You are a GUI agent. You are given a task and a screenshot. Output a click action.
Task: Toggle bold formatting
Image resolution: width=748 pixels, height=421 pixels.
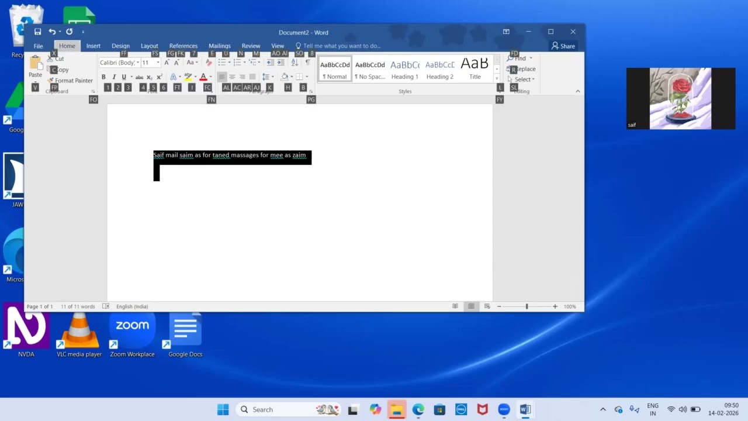(103, 77)
